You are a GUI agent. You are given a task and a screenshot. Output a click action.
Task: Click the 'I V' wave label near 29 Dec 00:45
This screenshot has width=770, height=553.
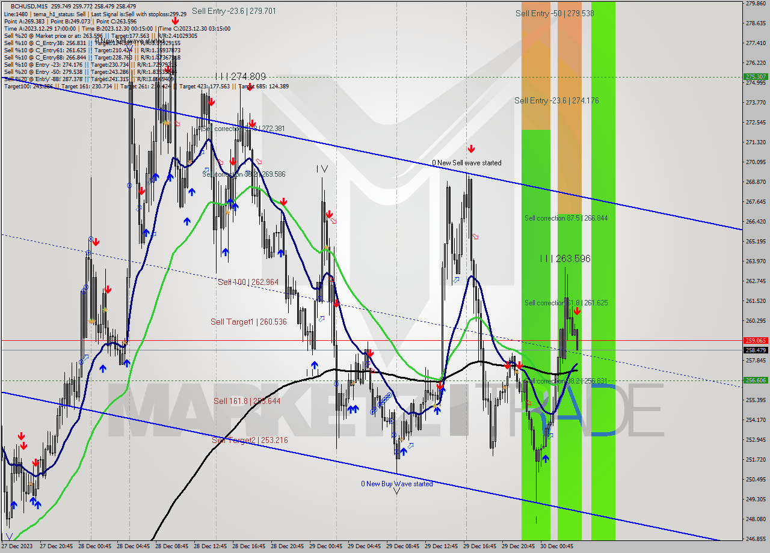tap(322, 169)
